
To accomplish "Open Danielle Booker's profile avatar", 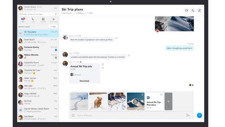I will tap(20, 8).
